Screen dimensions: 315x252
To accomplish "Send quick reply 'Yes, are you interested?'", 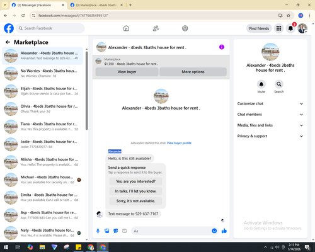I will click(135, 181).
